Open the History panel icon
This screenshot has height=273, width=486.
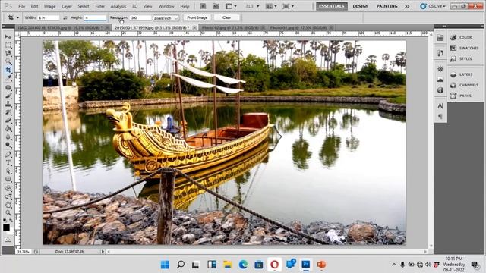[x=440, y=53]
